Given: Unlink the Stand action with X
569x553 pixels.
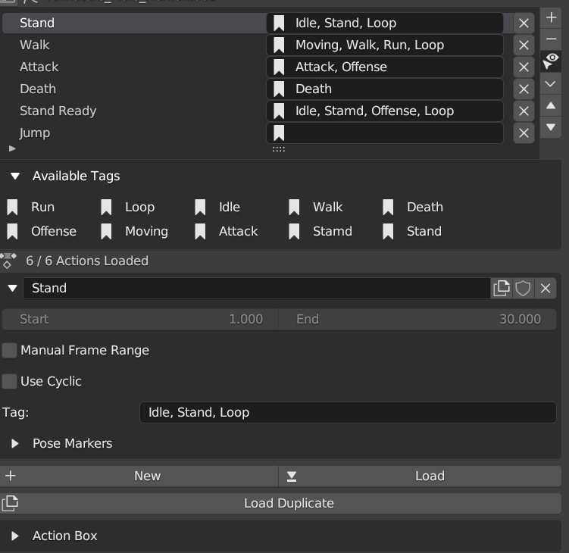Looking at the screenshot, I should (x=545, y=288).
